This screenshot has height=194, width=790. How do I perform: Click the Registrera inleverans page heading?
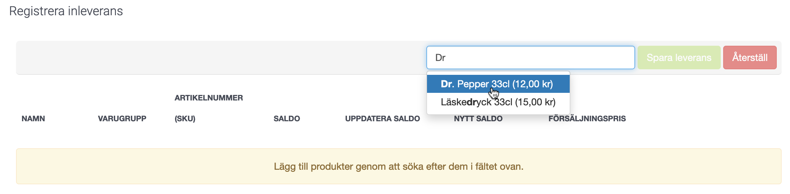point(66,11)
